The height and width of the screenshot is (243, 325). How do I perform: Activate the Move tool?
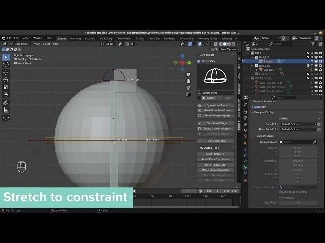pos(6,72)
